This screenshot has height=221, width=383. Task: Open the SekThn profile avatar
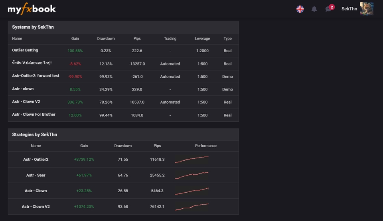[367, 9]
